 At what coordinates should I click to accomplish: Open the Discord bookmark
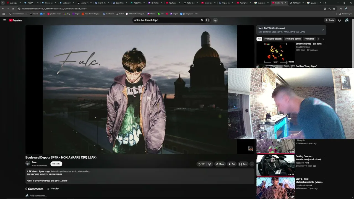click(x=151, y=14)
